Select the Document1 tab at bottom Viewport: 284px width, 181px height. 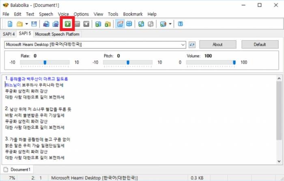click(x=17, y=170)
